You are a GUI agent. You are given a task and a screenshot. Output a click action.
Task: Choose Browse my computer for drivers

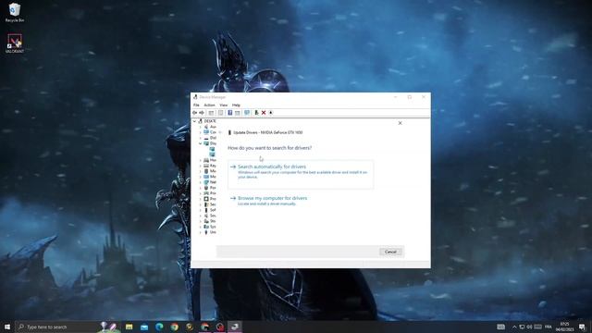272,198
